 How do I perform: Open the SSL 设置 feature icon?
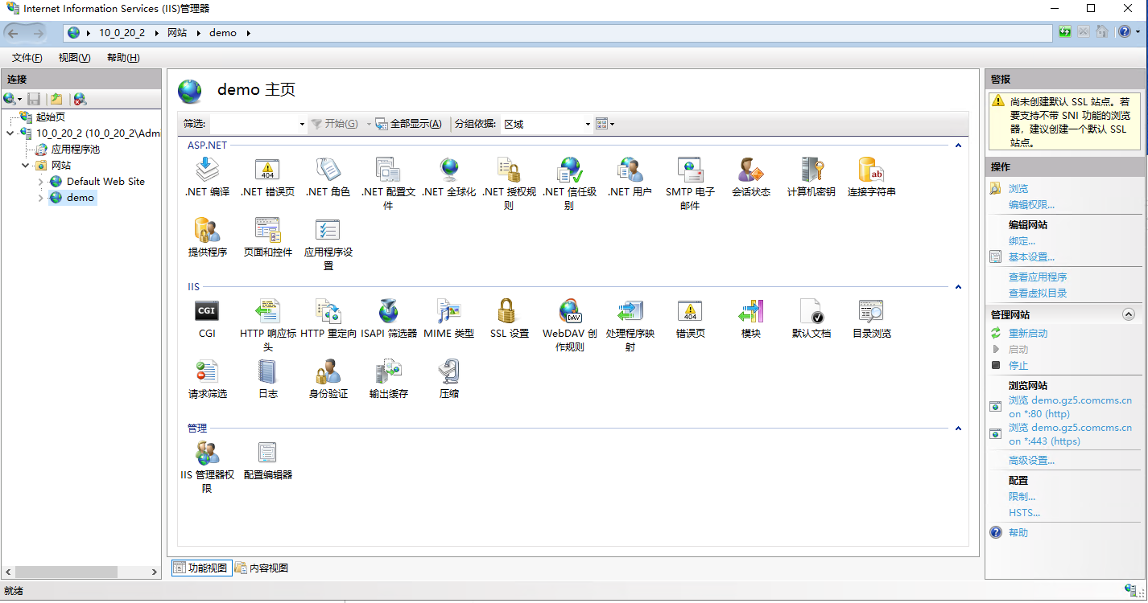pos(509,318)
